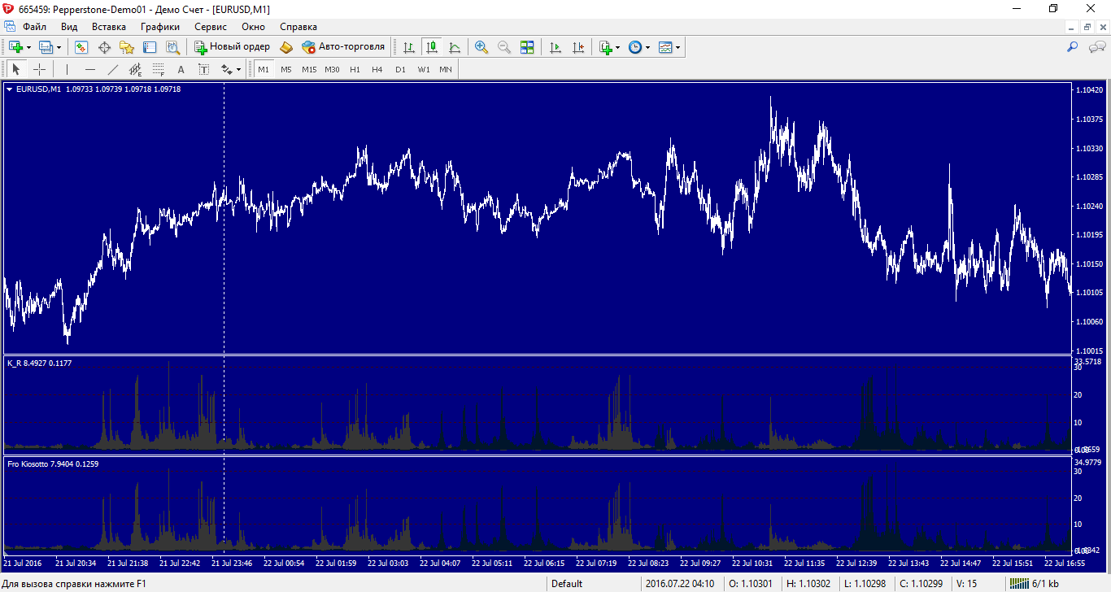1111x592 pixels.
Task: Enable Chart Shift icon
Action: 578,47
